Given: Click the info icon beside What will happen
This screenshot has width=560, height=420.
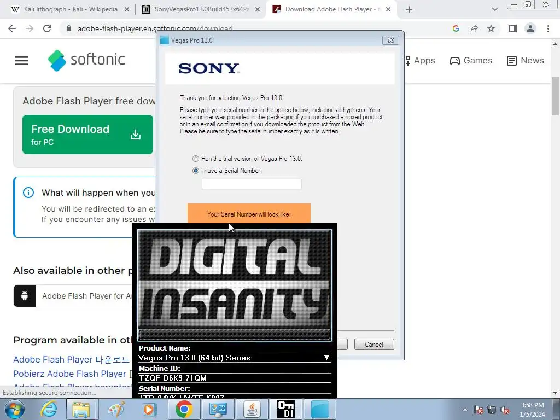Looking at the screenshot, I should 28,193.
